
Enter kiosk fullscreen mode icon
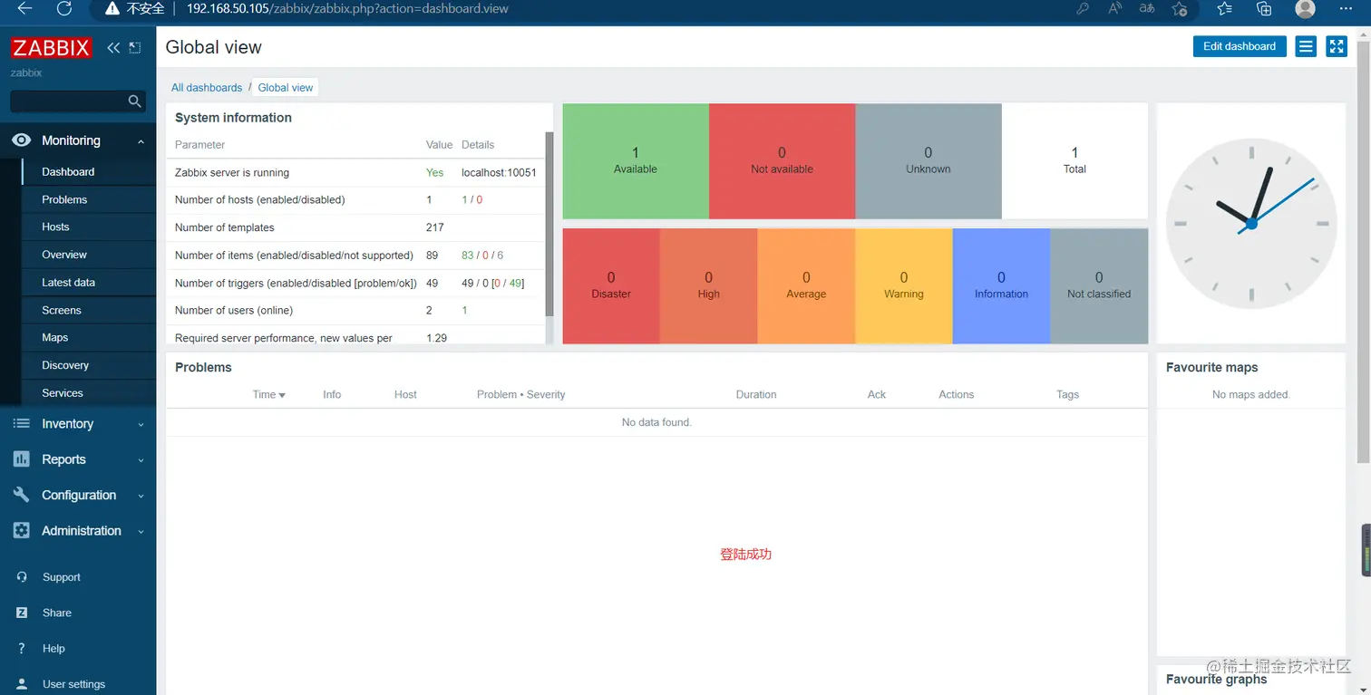tap(1337, 46)
